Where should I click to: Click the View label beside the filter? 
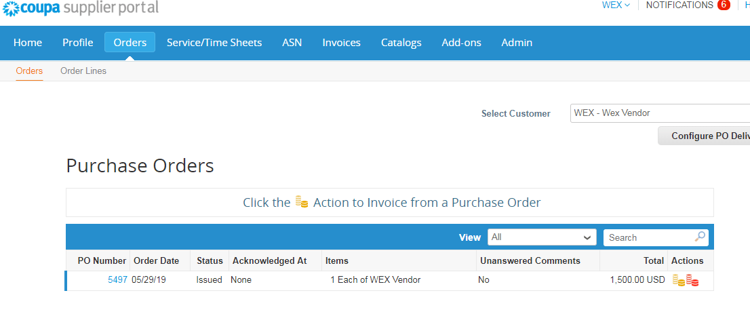pos(470,237)
